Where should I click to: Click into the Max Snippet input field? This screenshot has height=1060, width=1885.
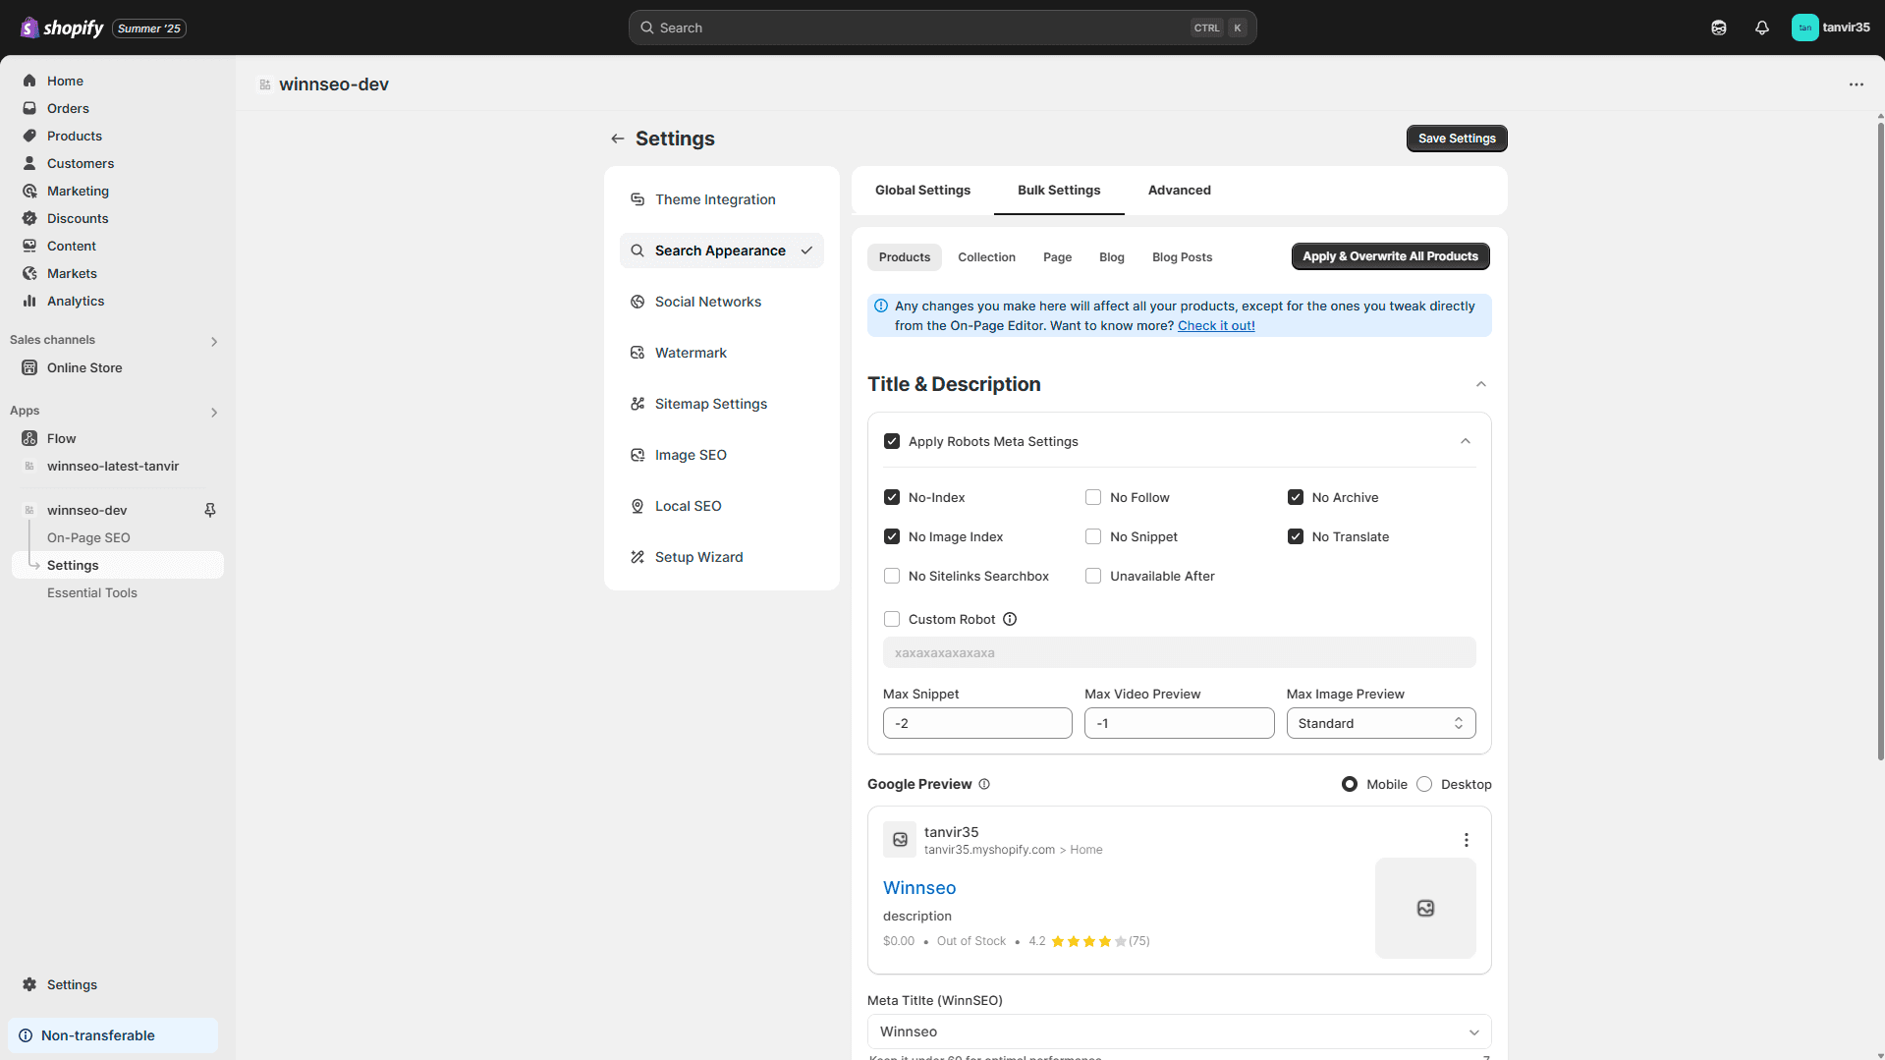(976, 723)
